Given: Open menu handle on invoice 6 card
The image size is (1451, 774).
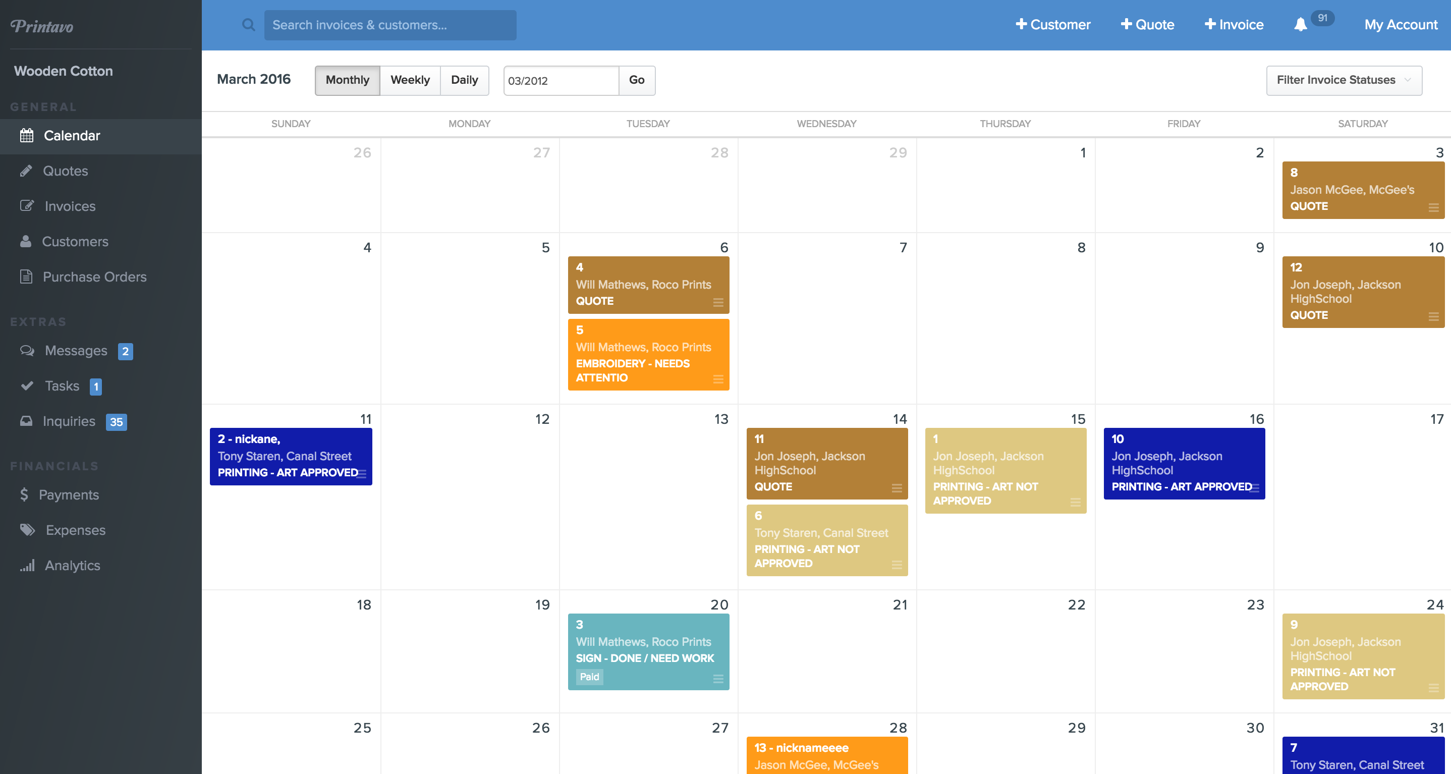Looking at the screenshot, I should tap(897, 565).
